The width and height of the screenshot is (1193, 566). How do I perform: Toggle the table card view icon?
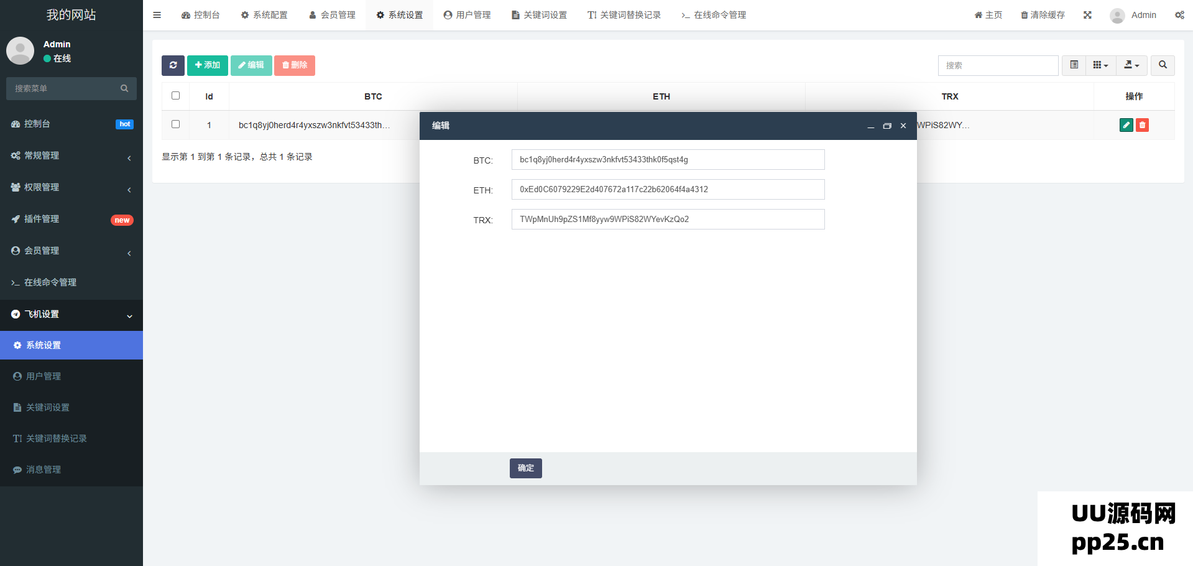pyautogui.click(x=1074, y=65)
